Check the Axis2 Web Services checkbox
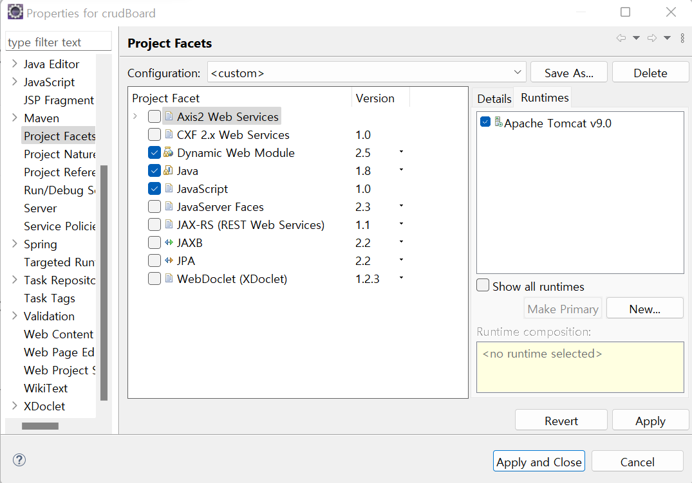Screen dimensions: 692x483 pyautogui.click(x=154, y=116)
